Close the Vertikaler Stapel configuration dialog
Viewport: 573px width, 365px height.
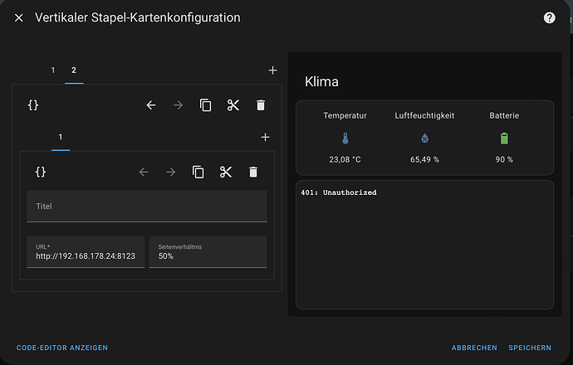click(18, 17)
